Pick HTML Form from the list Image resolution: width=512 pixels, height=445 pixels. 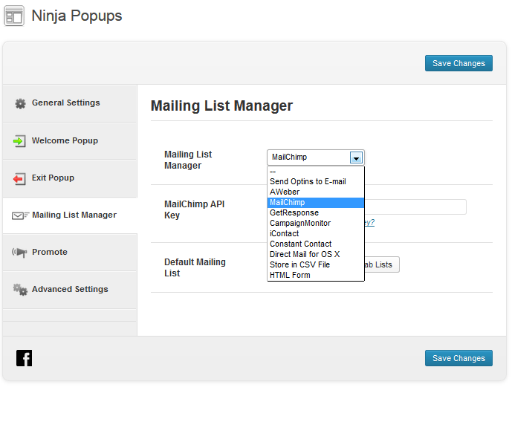click(x=315, y=275)
